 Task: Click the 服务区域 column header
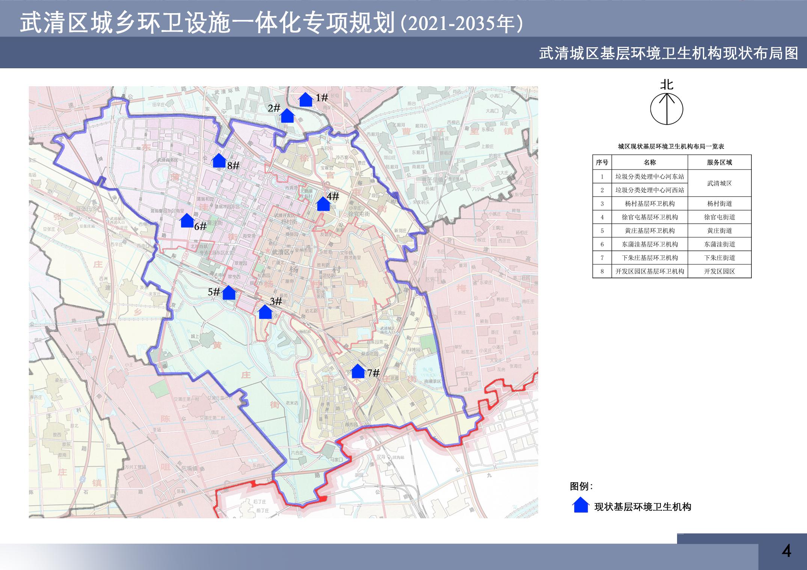pyautogui.click(x=719, y=162)
